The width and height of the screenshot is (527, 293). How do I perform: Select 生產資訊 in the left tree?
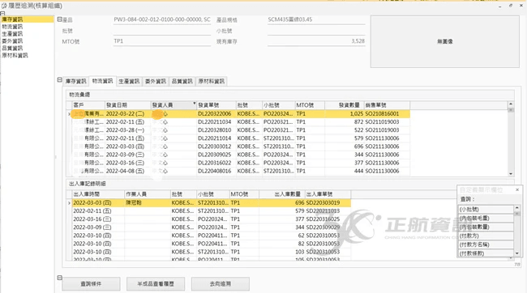pos(12,34)
